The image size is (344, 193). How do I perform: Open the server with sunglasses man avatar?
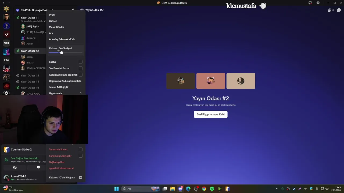click(x=6, y=17)
